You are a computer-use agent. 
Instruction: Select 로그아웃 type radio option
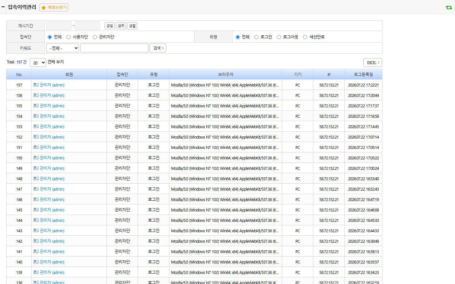point(279,37)
